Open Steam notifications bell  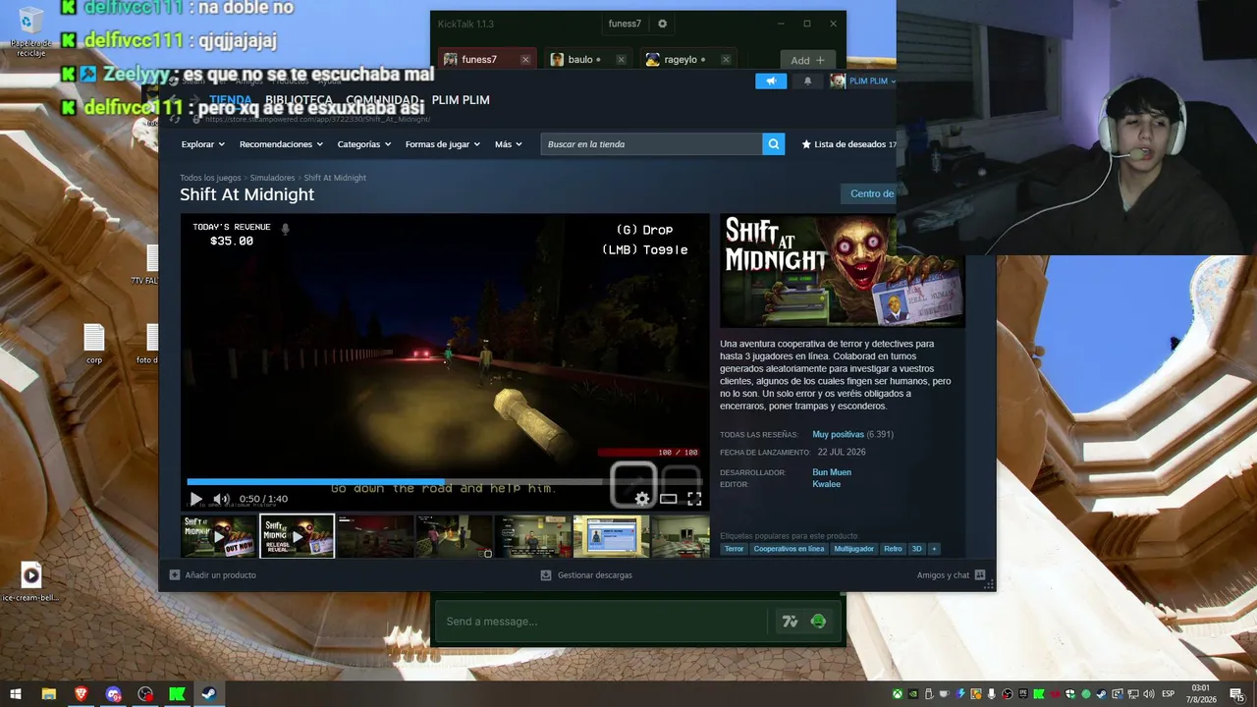tap(807, 82)
